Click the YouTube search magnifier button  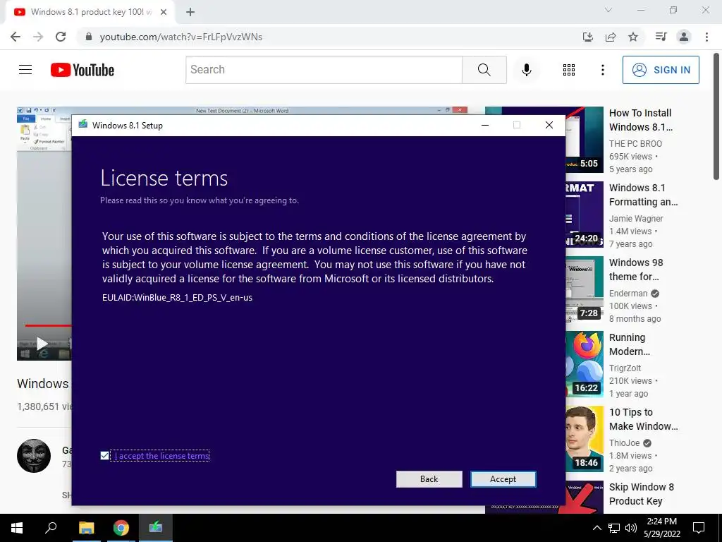[x=484, y=70]
